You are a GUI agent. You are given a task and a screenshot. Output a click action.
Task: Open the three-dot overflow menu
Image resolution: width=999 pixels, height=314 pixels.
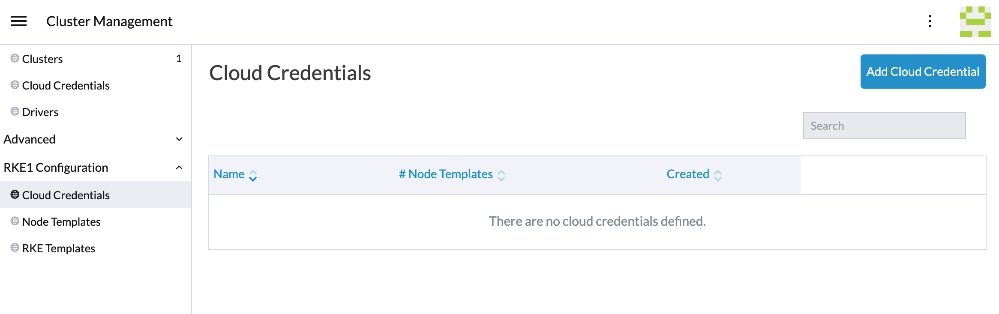[x=930, y=21]
